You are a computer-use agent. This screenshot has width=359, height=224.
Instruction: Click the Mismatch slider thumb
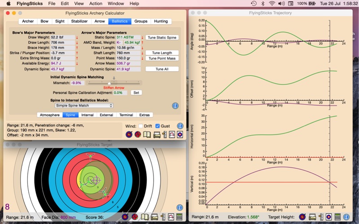point(109,83)
